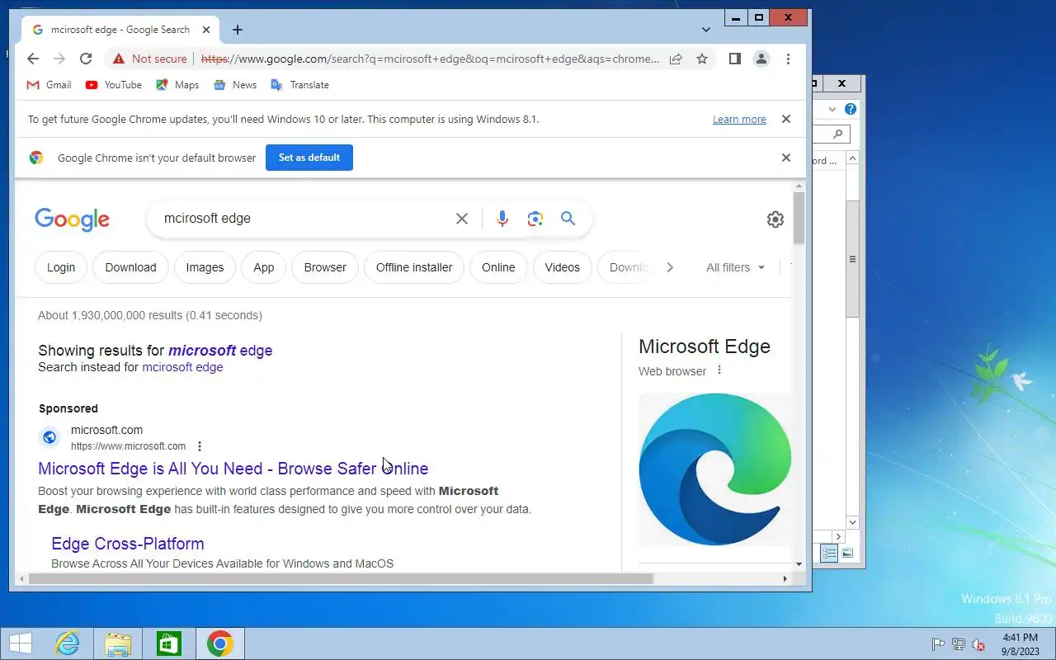This screenshot has width=1056, height=660.
Task: Click the Chrome page vertical scrollbar
Action: [x=799, y=219]
